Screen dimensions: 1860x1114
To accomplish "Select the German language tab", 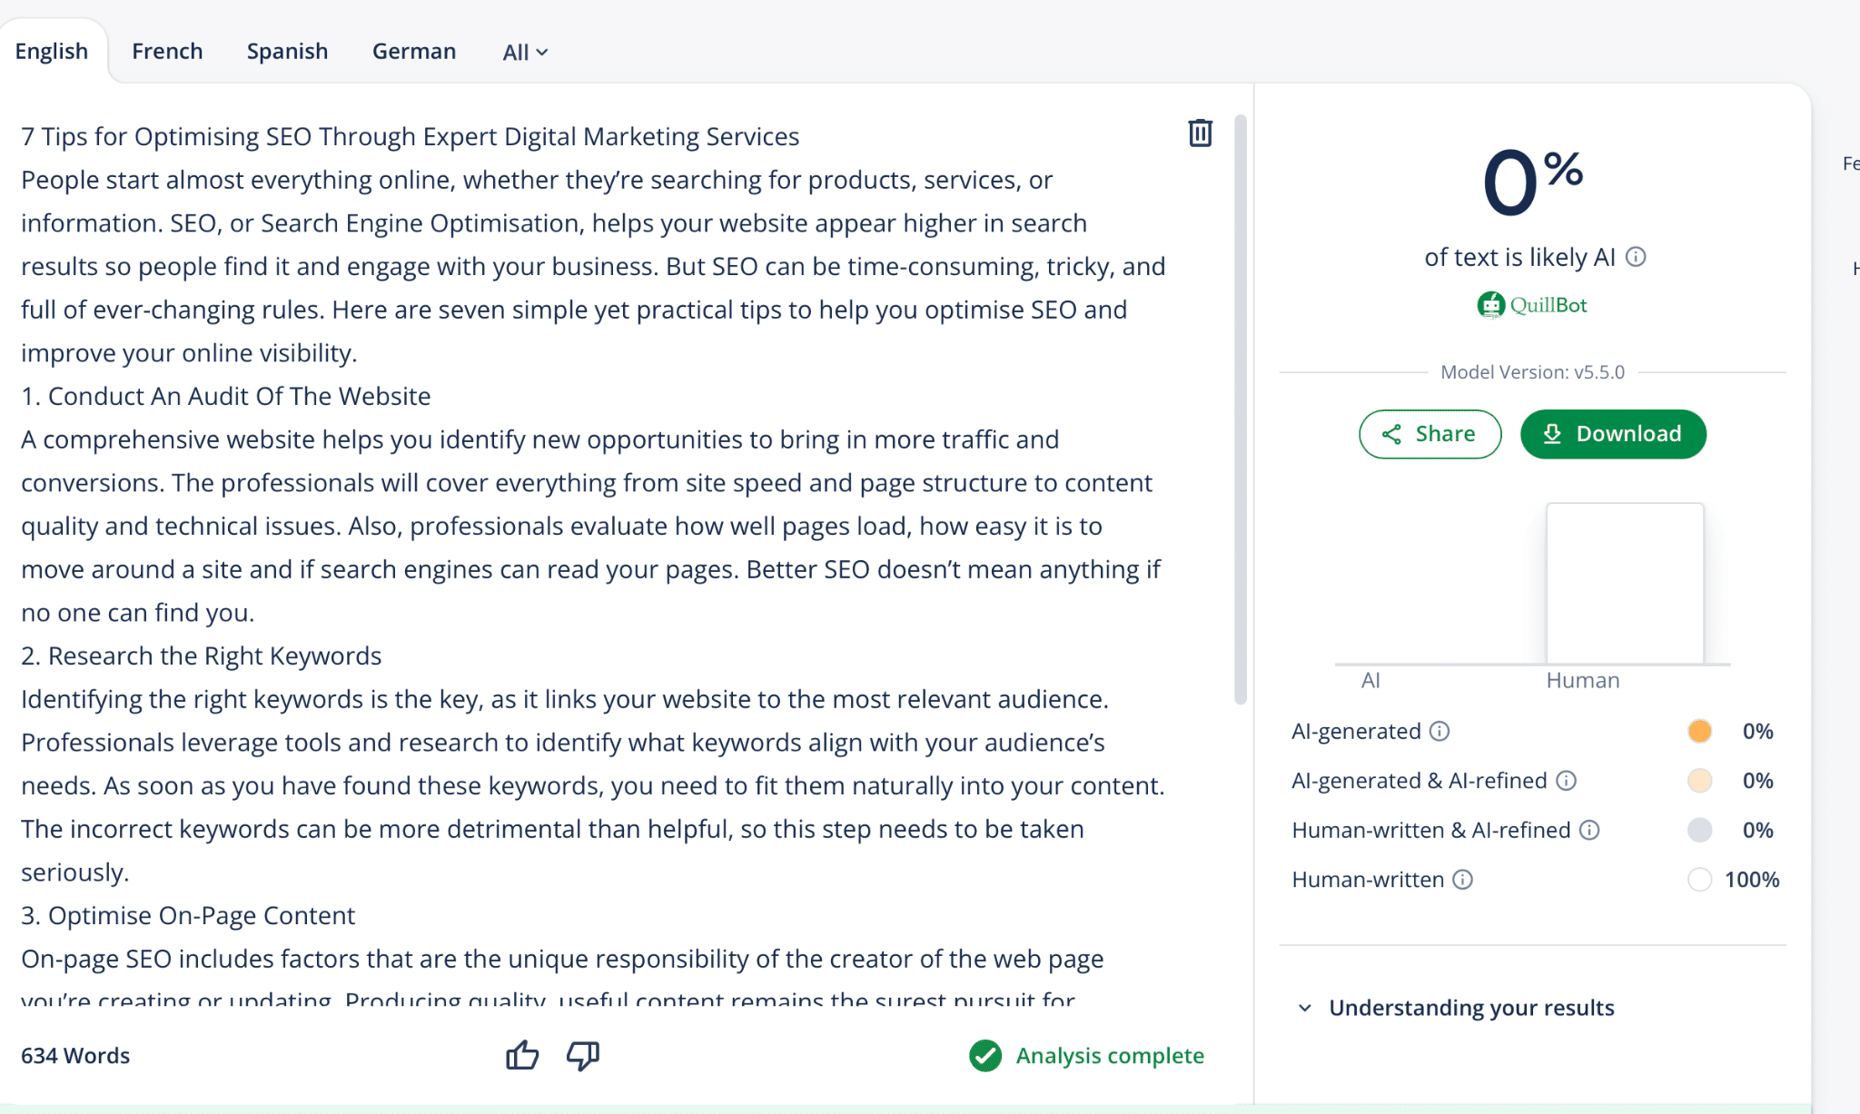I will pyautogui.click(x=414, y=51).
